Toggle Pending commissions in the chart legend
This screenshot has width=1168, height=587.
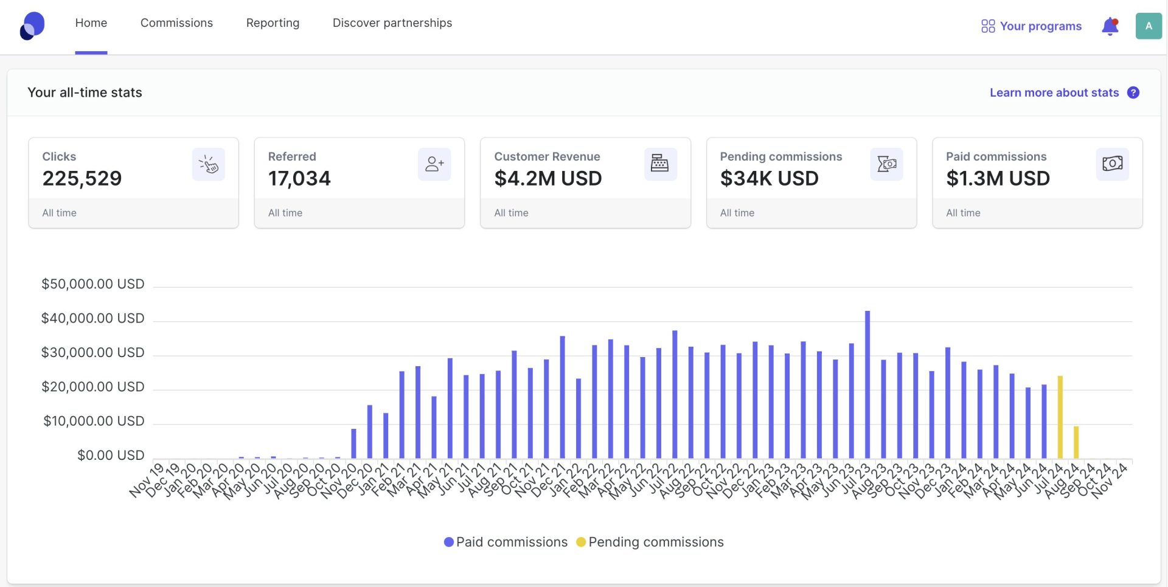pos(656,541)
